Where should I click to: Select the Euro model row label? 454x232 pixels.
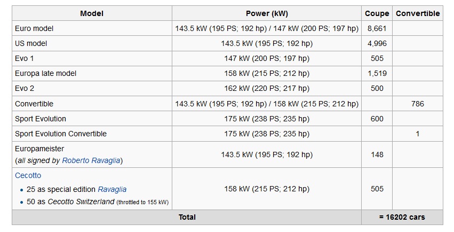coord(34,28)
